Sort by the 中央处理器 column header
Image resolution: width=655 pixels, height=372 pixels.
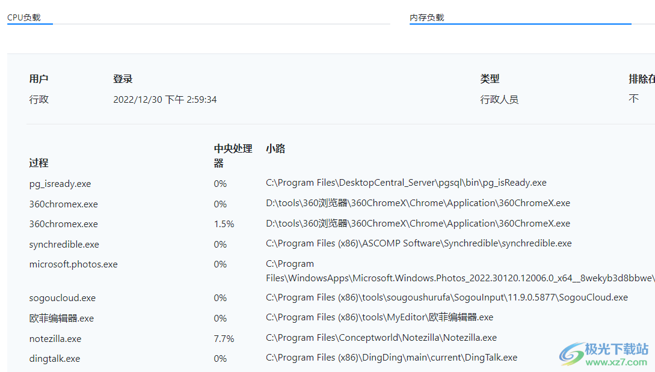232,154
